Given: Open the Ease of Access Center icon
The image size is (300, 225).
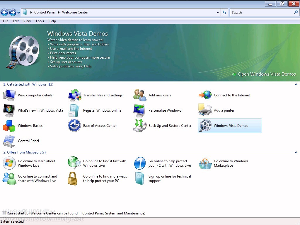Looking at the screenshot, I should point(74,125).
